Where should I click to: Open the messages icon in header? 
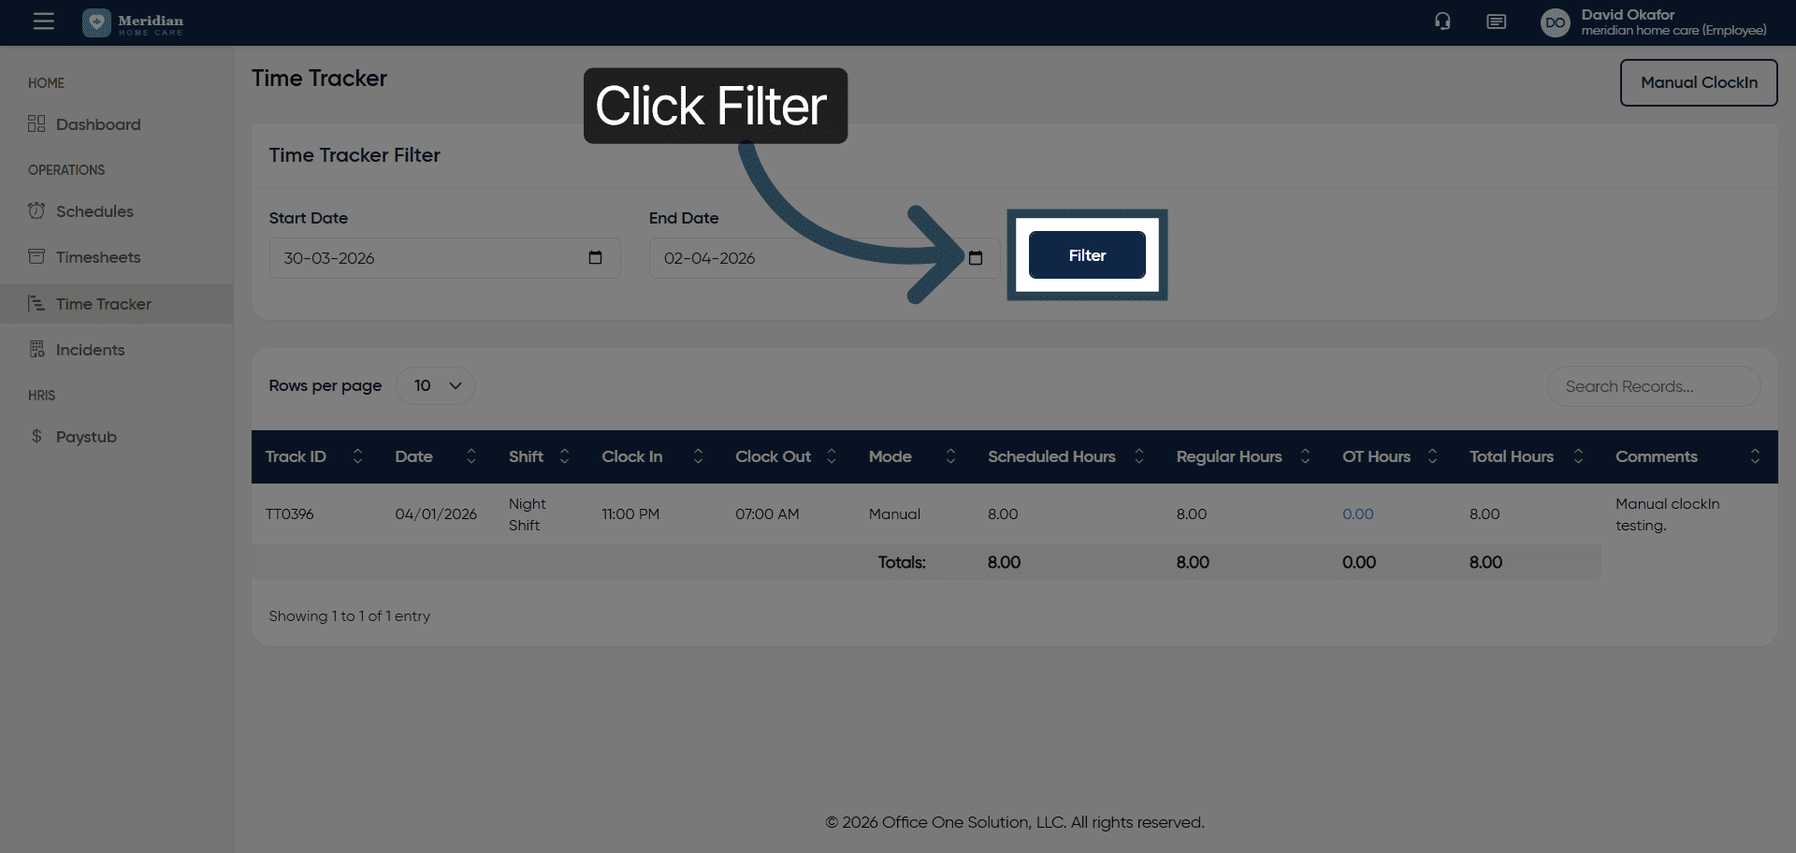1496,22
